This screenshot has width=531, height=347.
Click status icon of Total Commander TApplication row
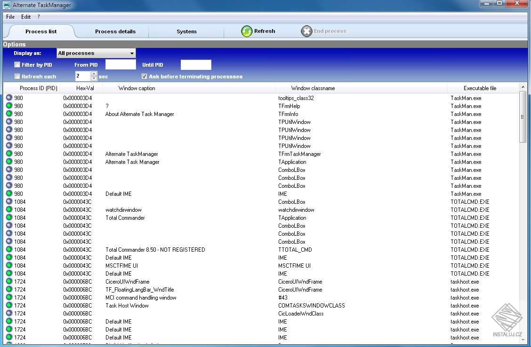9,217
